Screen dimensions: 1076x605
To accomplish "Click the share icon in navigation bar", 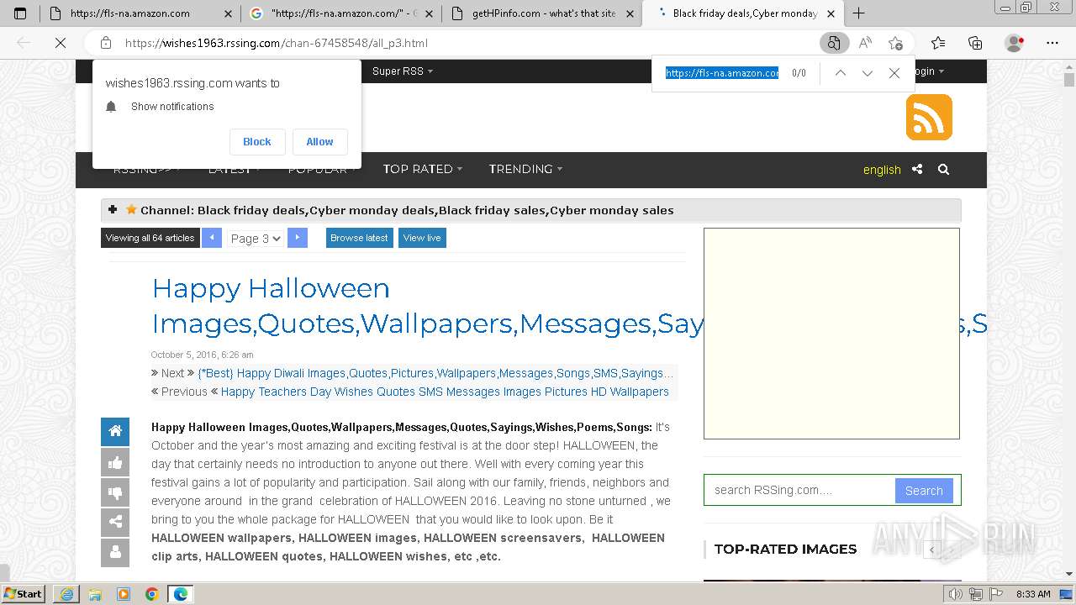I will pos(917,169).
